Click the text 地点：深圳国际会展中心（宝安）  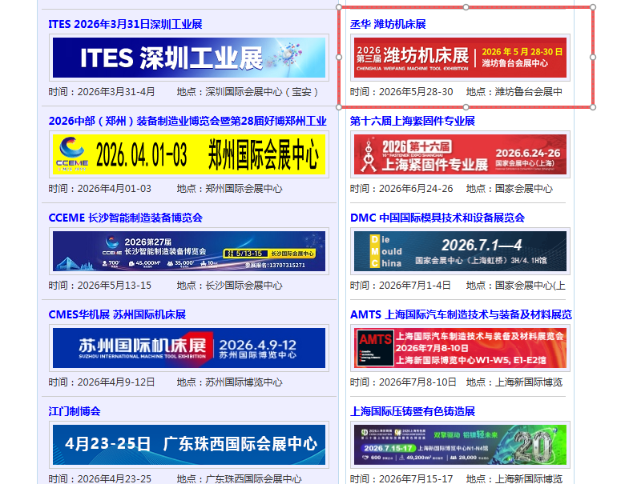tap(248, 92)
